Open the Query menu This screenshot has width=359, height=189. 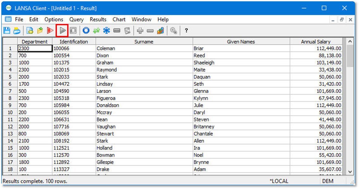[77, 19]
